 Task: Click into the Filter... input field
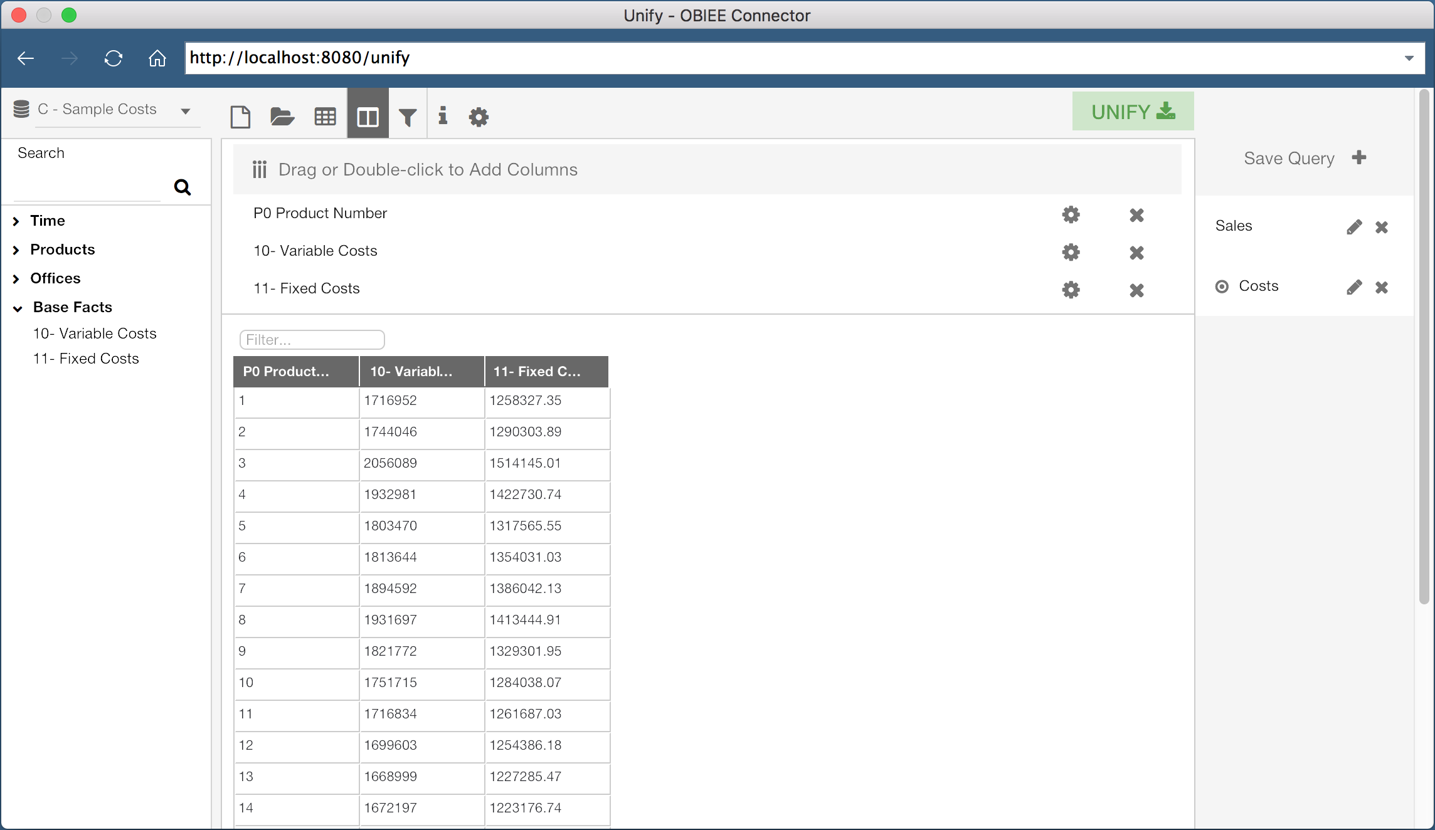click(312, 340)
